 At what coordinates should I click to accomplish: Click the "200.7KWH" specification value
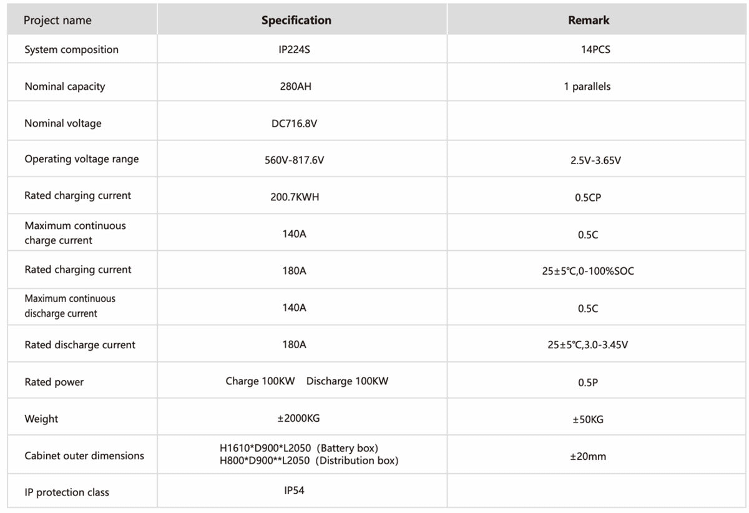coord(294,197)
